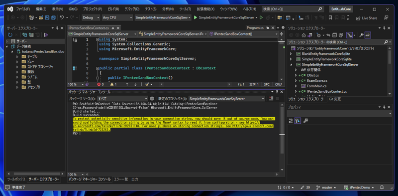
Task: Switch to the Program.cs tab
Action: [255, 28]
